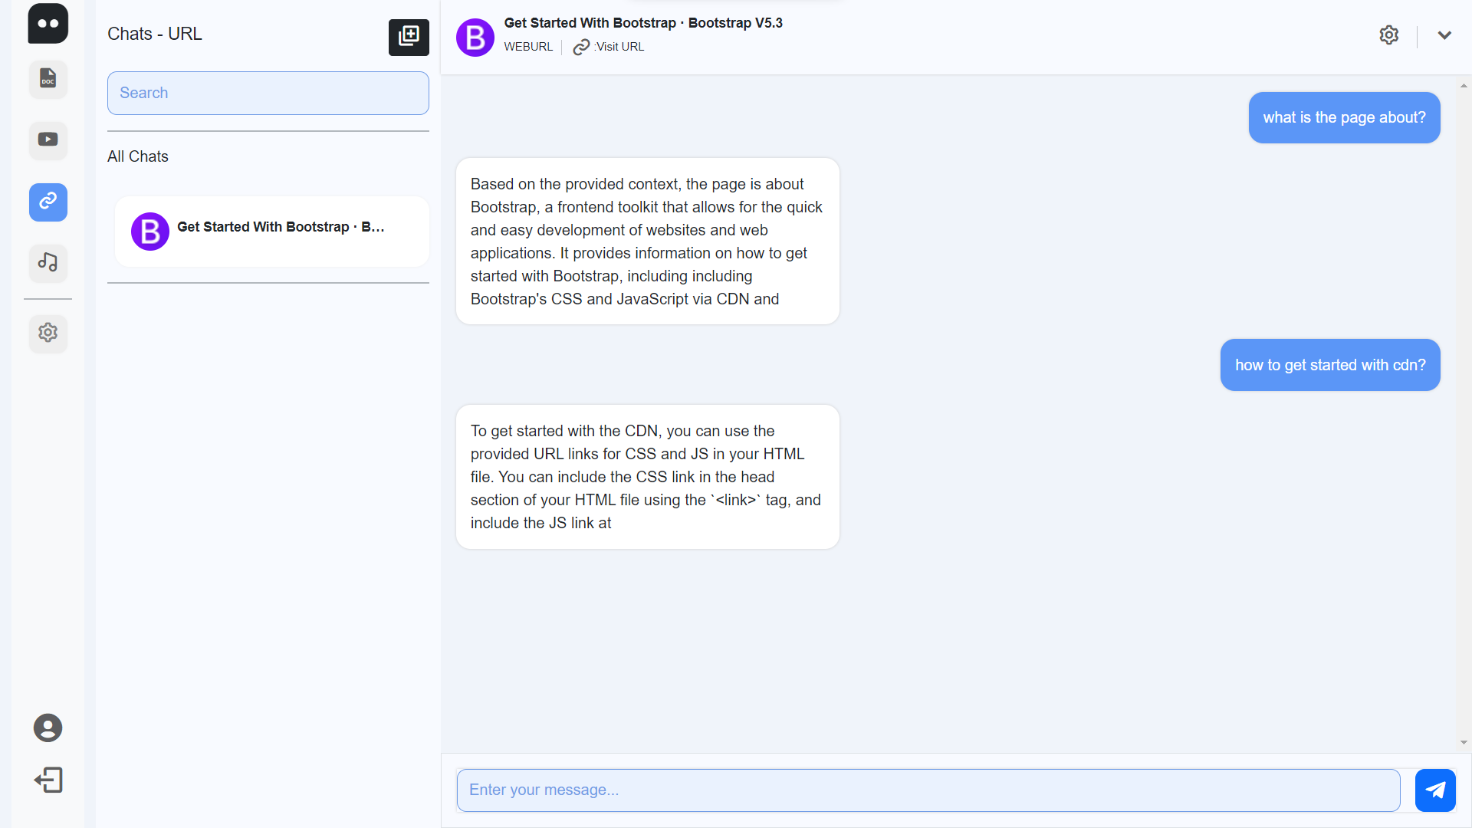
Task: Expand the header chevron dropdown
Action: 1444,35
